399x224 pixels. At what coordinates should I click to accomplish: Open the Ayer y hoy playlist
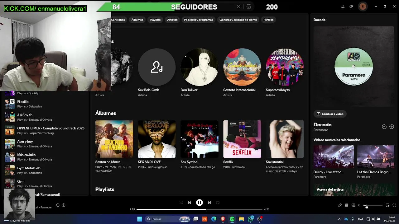(45, 144)
